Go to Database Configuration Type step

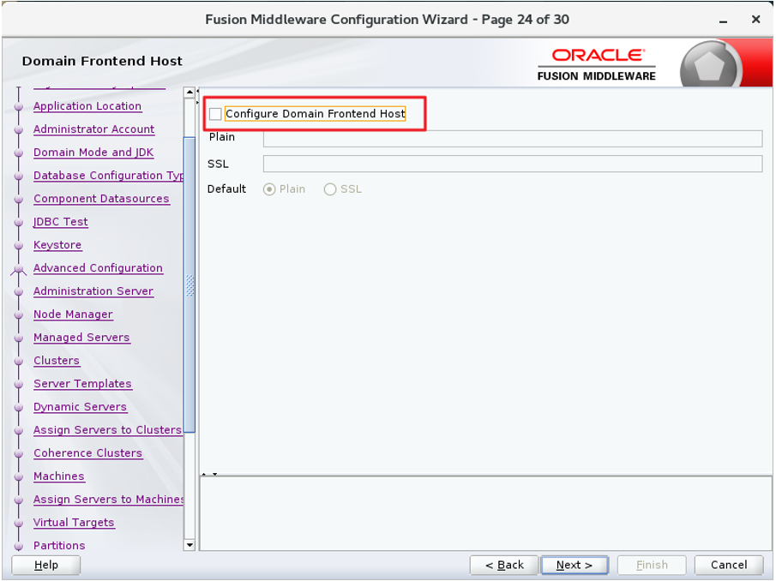coord(108,176)
